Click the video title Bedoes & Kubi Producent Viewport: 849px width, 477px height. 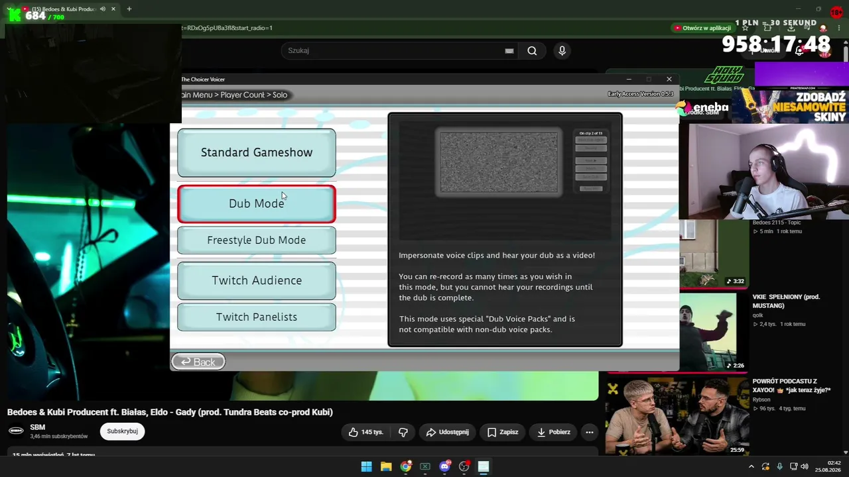(170, 412)
